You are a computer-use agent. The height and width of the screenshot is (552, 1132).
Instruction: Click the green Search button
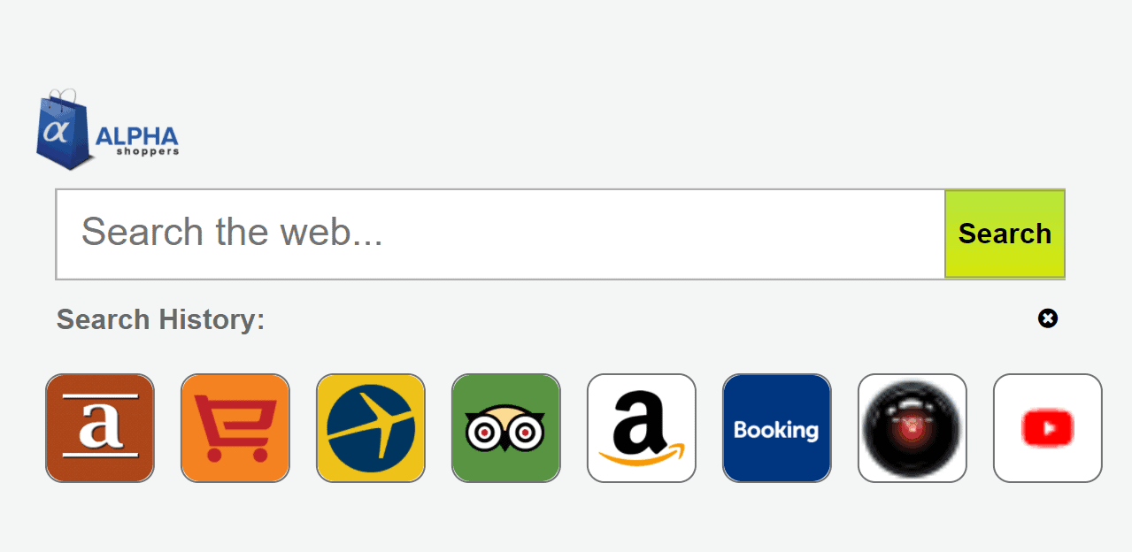(x=1005, y=234)
